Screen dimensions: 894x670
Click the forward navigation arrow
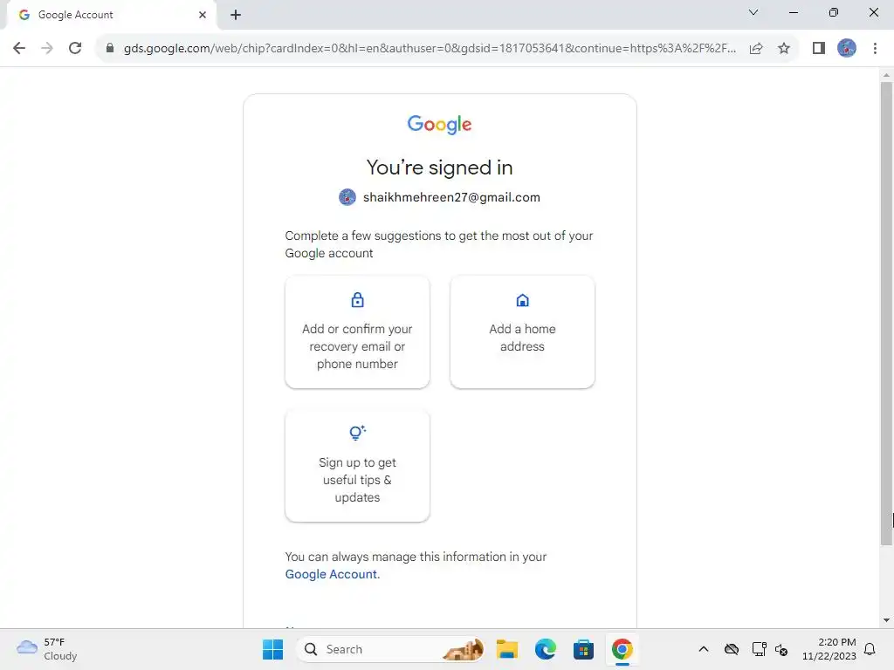(x=47, y=48)
